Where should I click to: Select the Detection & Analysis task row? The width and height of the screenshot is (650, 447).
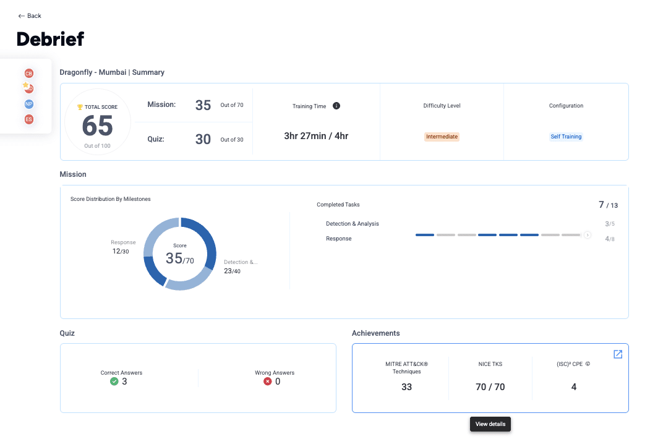coord(352,224)
